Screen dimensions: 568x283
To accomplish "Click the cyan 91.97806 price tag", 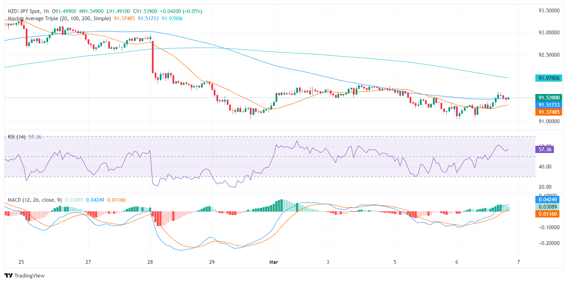I will coord(549,78).
